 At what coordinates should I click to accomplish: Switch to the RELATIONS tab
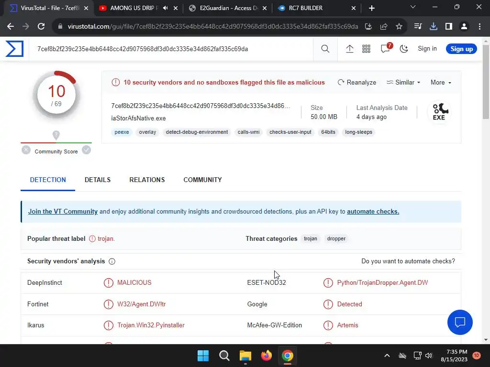(x=147, y=180)
